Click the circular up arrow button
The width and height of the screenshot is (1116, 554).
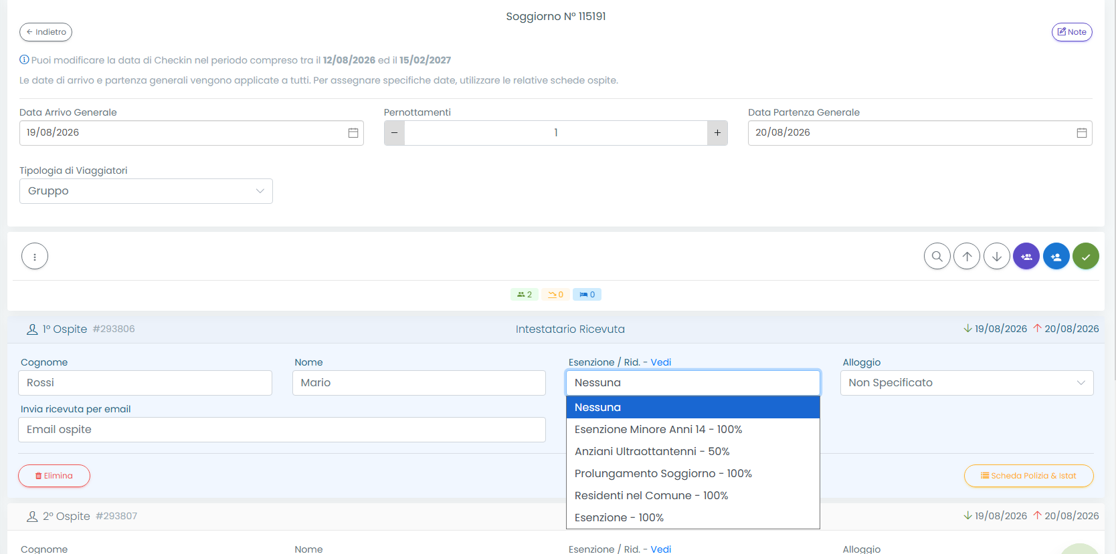click(x=967, y=256)
